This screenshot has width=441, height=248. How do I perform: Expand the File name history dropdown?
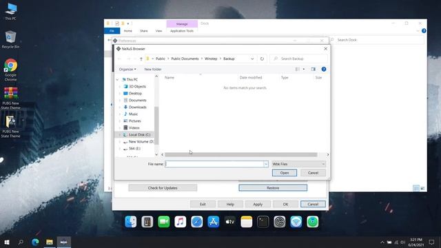tap(266, 164)
